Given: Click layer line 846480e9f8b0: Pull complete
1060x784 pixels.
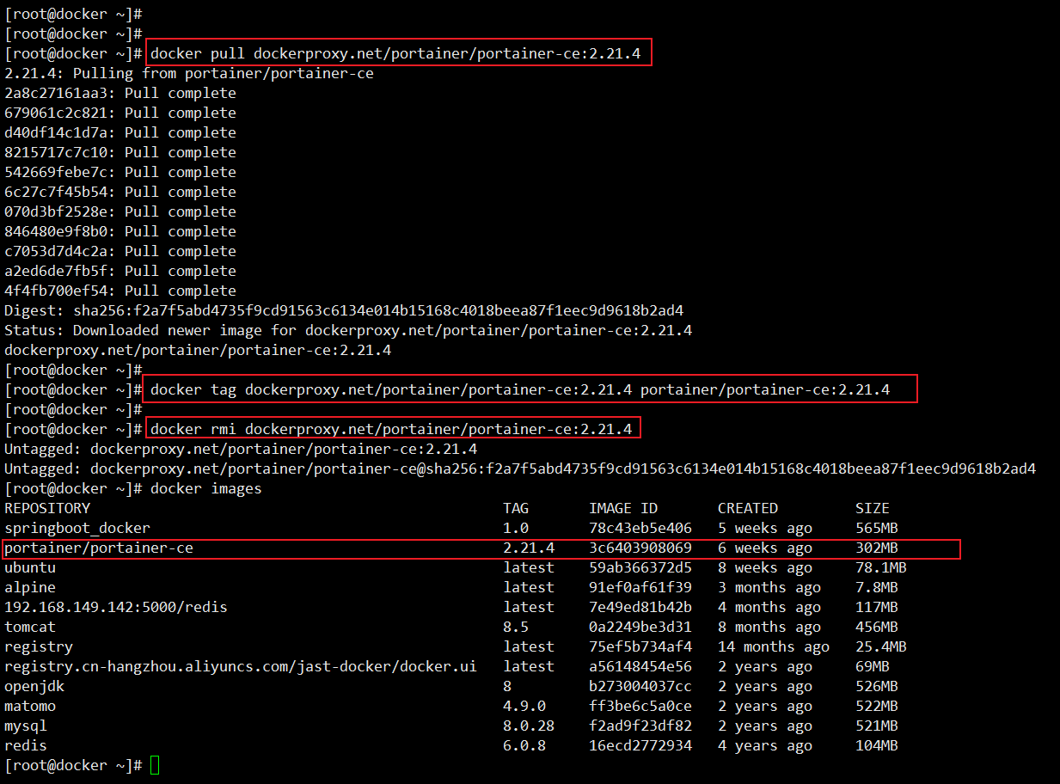Looking at the screenshot, I should tap(120, 231).
